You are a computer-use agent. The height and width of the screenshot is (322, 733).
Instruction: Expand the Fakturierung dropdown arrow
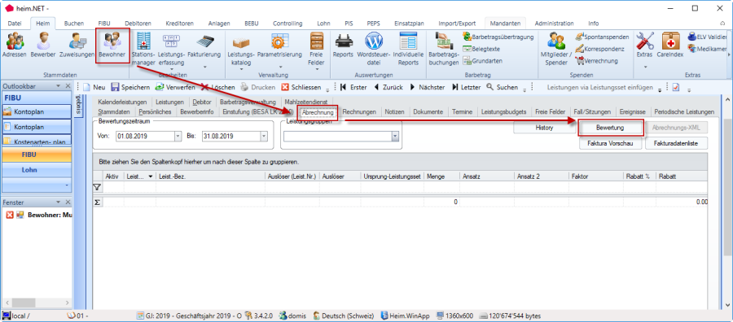coord(204,68)
